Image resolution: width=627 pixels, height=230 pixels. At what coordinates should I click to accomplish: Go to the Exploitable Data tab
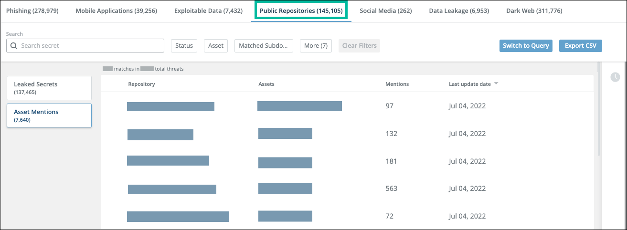tap(208, 10)
